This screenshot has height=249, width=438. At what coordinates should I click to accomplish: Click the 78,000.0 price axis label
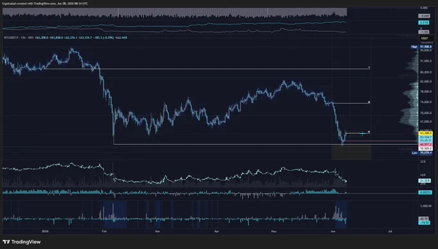coord(426,91)
